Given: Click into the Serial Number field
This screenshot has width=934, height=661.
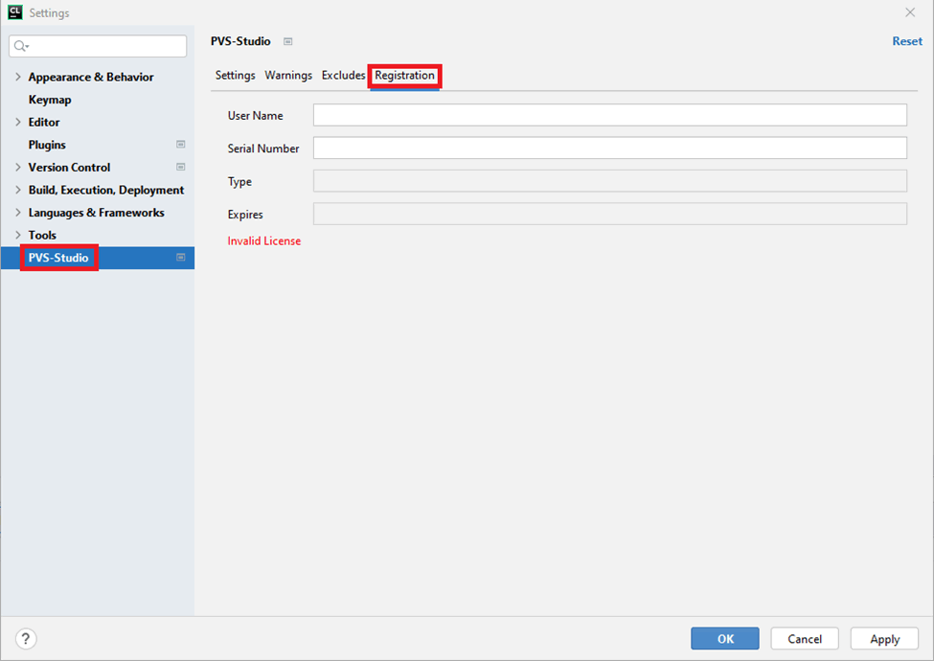Looking at the screenshot, I should pos(610,148).
